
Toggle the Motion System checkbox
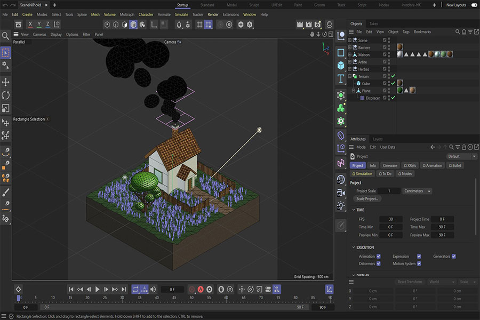pyautogui.click(x=419, y=263)
